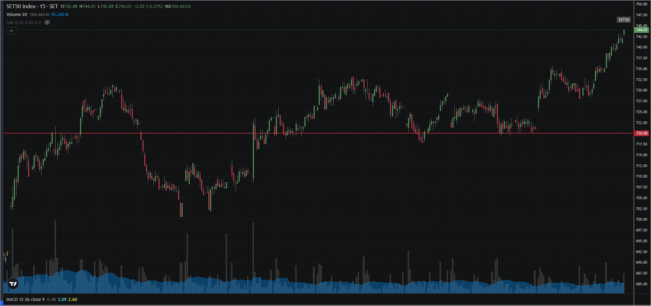The height and width of the screenshot is (306, 651).
Task: Open the TradingView logo link
Action: (x=13, y=284)
